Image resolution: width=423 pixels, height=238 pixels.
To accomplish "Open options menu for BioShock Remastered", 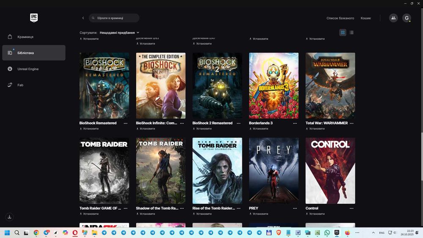I will [x=126, y=123].
